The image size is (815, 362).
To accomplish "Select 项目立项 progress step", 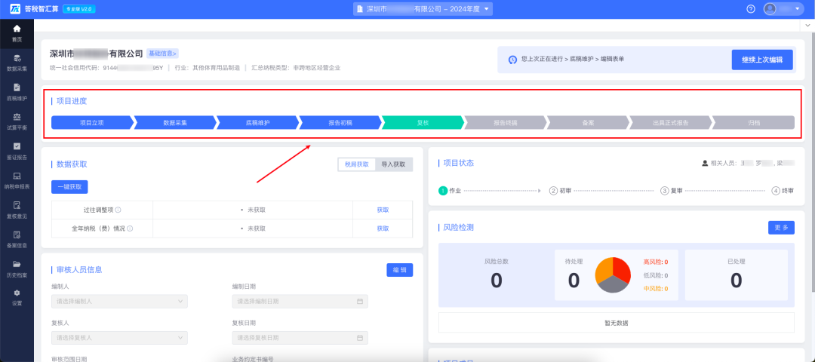I will click(x=92, y=123).
